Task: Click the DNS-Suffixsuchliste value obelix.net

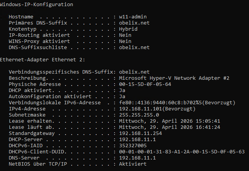Action: point(134,48)
